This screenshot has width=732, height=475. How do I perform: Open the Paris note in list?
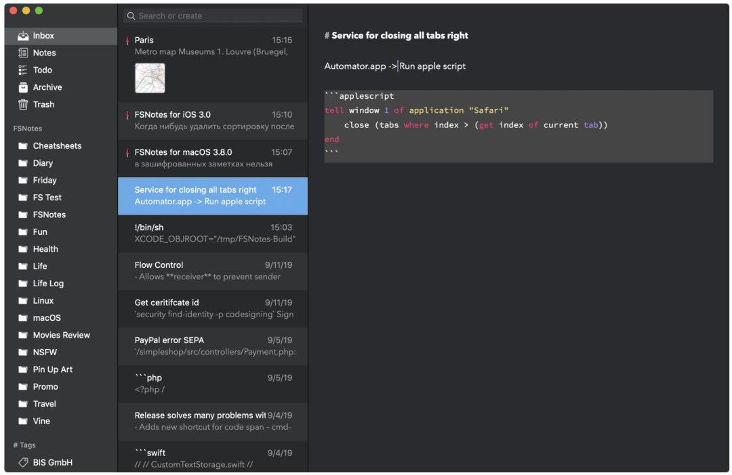coord(213,65)
